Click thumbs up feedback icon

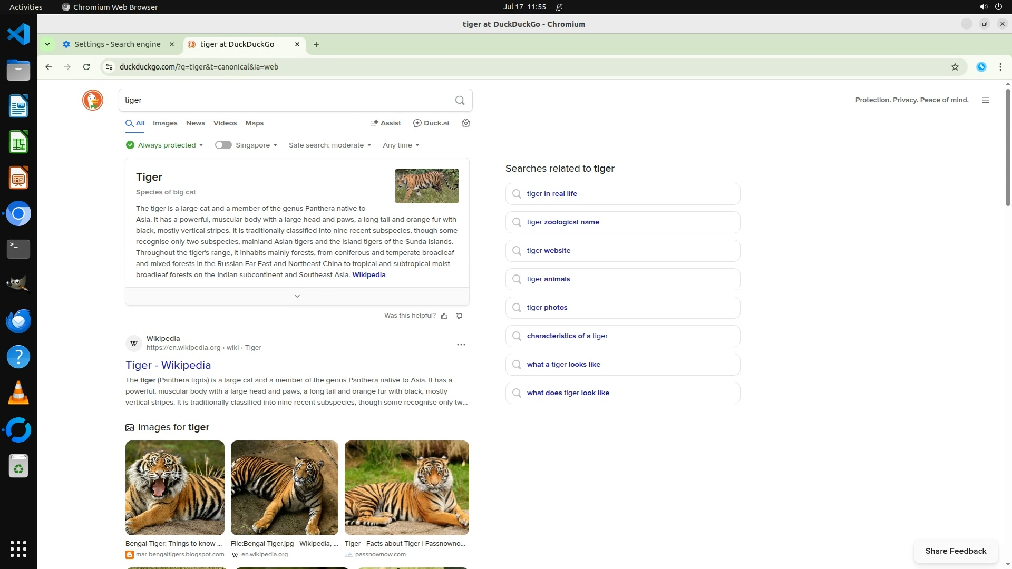[444, 316]
